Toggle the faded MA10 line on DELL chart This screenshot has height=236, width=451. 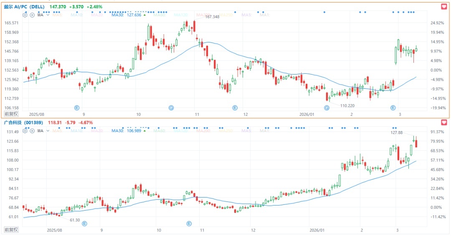tap(76, 15)
